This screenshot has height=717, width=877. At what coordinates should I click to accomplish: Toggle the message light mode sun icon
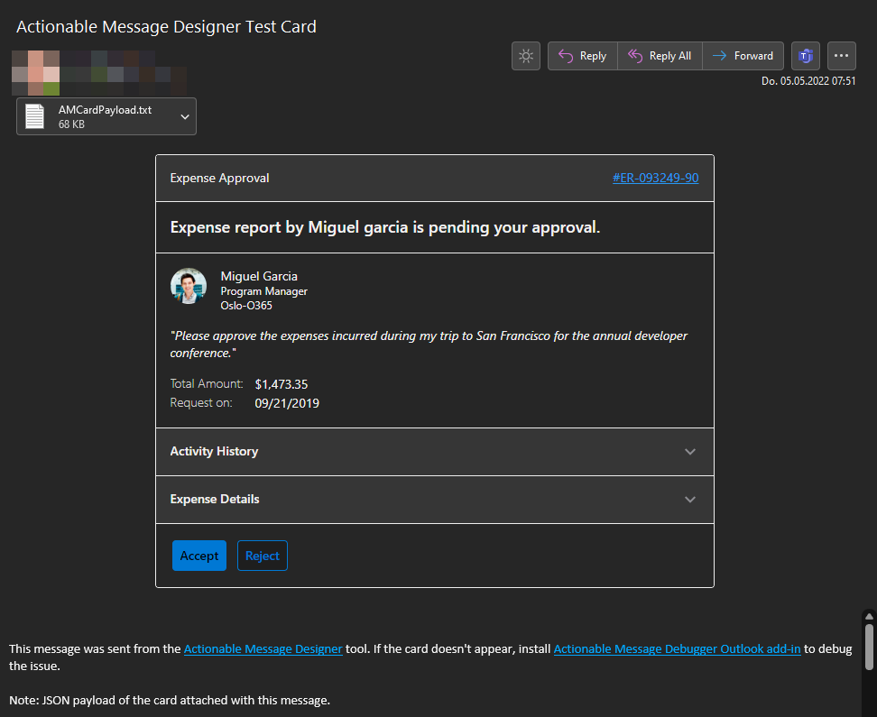click(525, 55)
